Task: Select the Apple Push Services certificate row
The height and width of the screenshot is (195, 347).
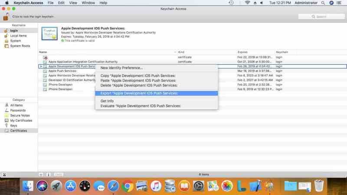Action: (192, 71)
